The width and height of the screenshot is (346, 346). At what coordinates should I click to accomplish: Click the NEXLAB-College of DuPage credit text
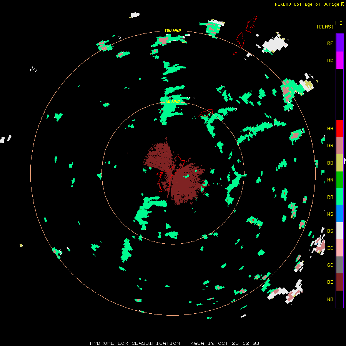[307, 4]
